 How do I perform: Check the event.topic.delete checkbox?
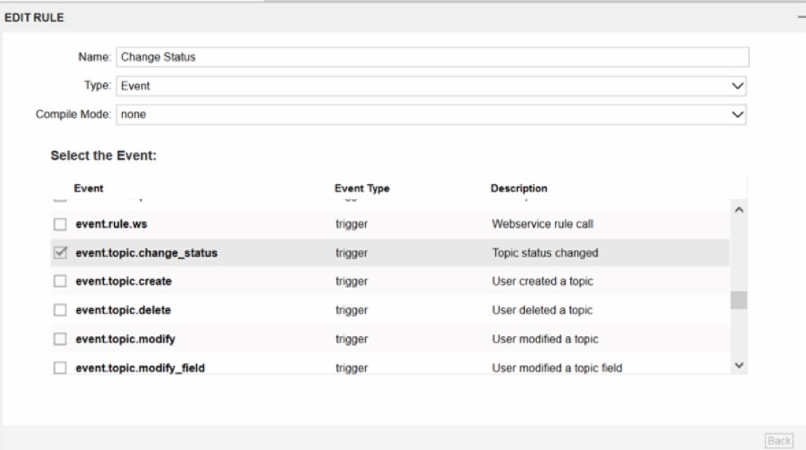[59, 311]
